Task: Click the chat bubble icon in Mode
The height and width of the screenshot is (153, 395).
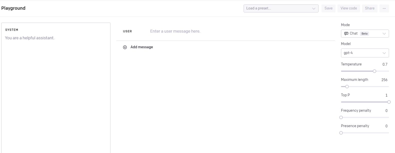Action: [x=346, y=34]
